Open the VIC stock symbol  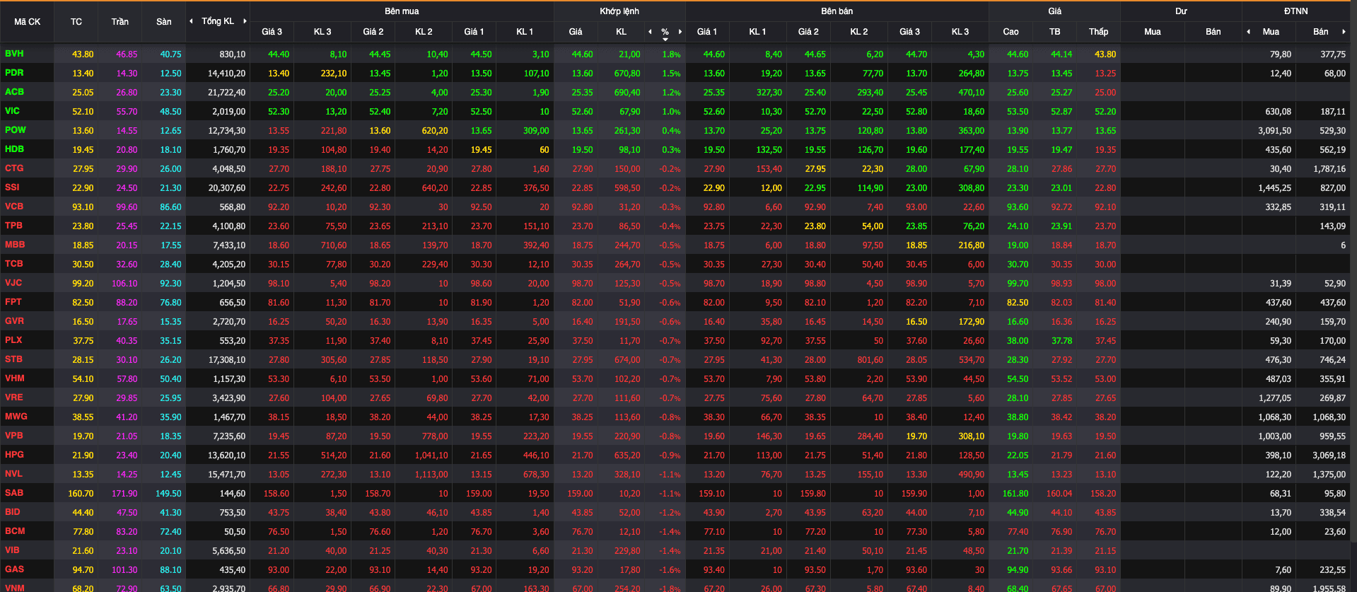click(x=12, y=111)
